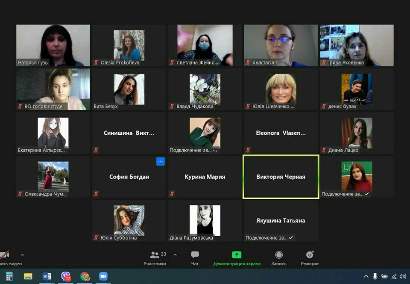Screen dimensions: 410x284
Task: Select the Якушина Татьяна participant tile
Action: point(281,221)
